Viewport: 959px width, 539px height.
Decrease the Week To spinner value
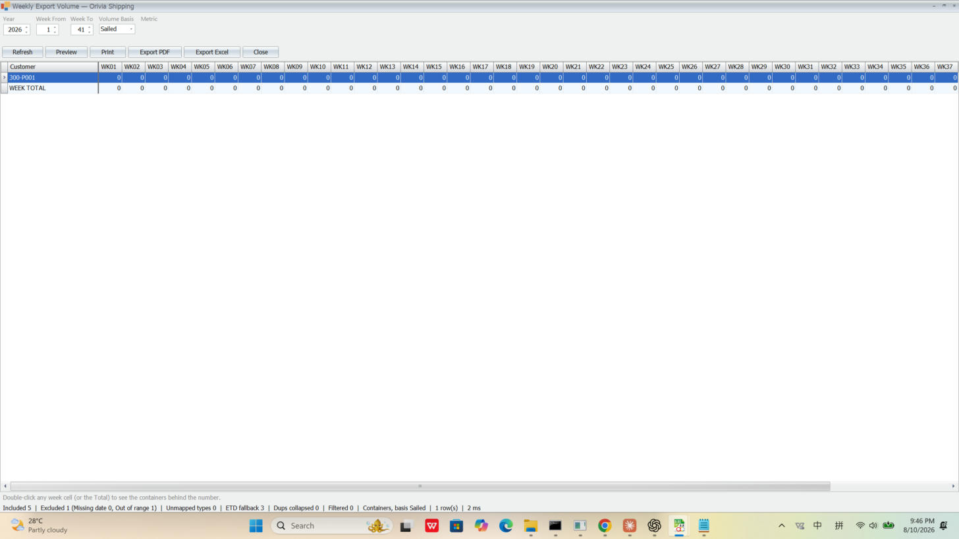(90, 32)
